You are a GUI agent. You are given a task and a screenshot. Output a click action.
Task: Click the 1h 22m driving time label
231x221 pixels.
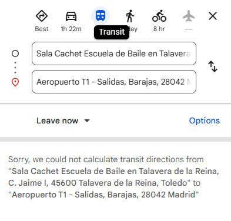click(71, 29)
